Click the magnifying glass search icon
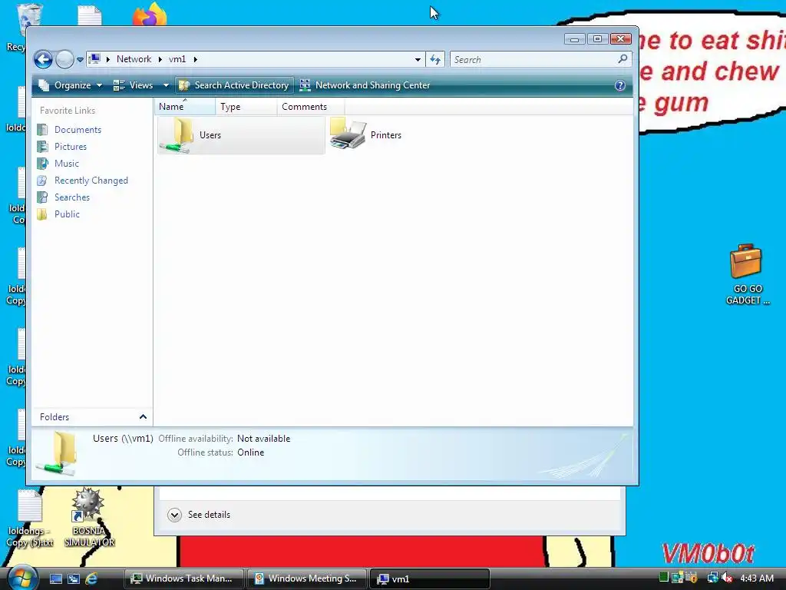This screenshot has height=590, width=786. (x=623, y=59)
